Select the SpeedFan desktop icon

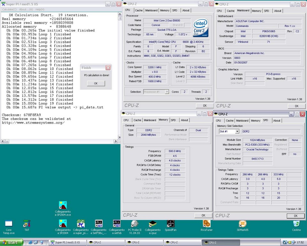pos(170,225)
